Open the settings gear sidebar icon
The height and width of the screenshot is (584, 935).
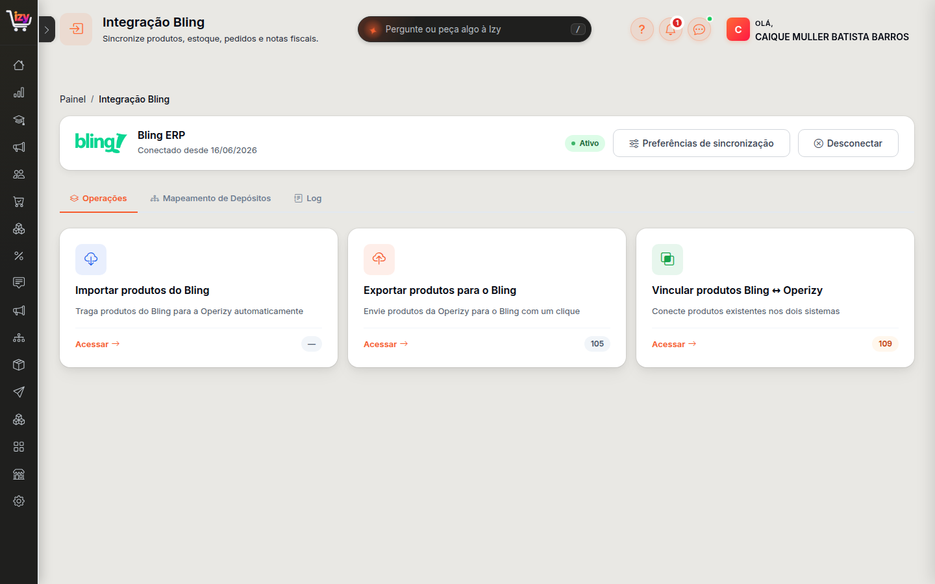(x=19, y=501)
